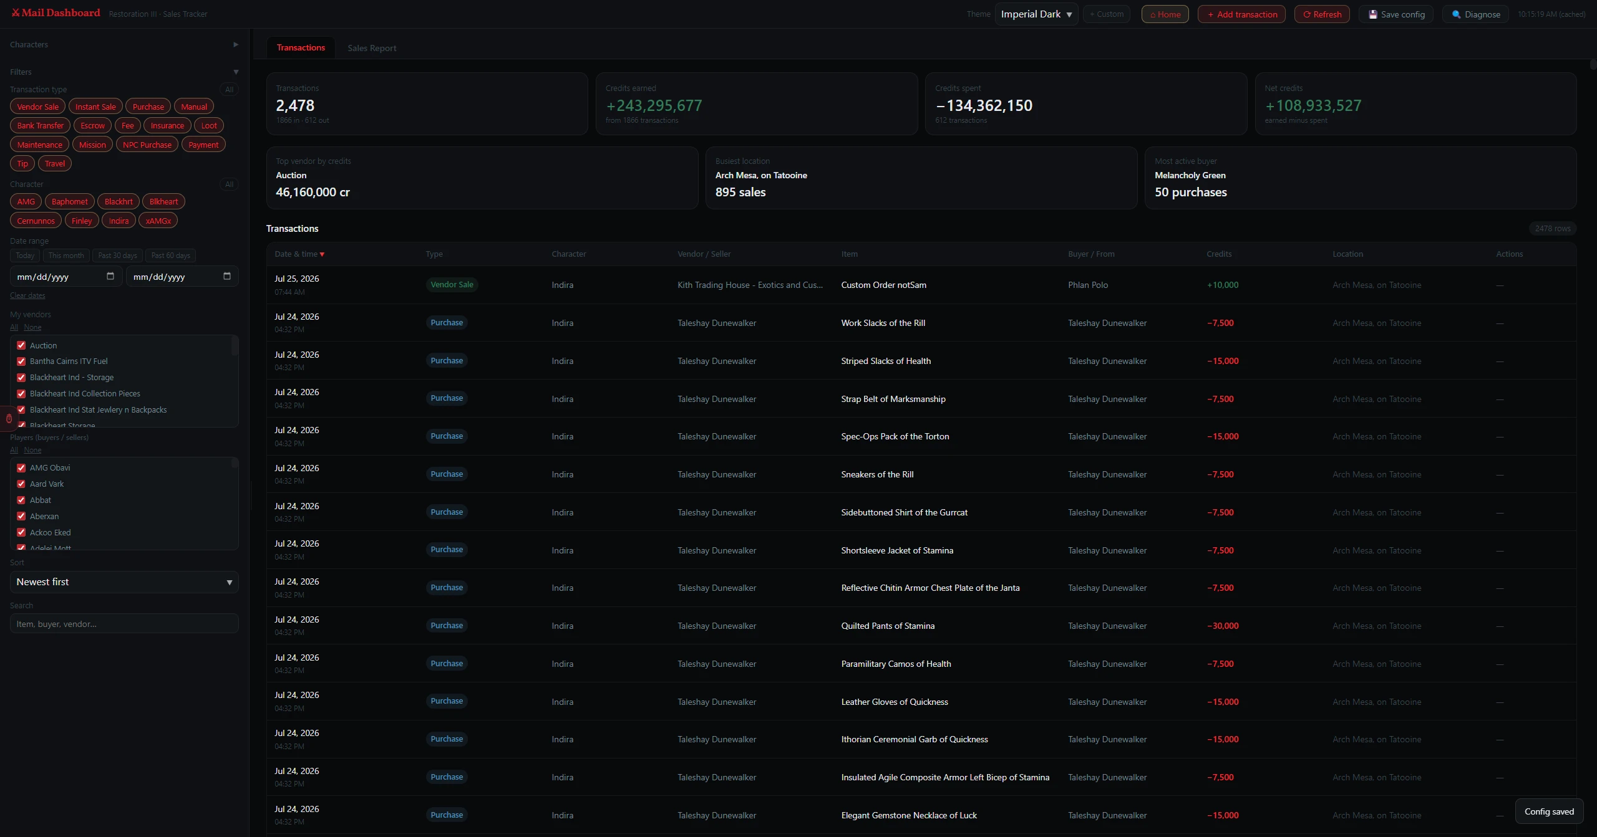
Task: Switch to the Transactions tab
Action: click(301, 47)
